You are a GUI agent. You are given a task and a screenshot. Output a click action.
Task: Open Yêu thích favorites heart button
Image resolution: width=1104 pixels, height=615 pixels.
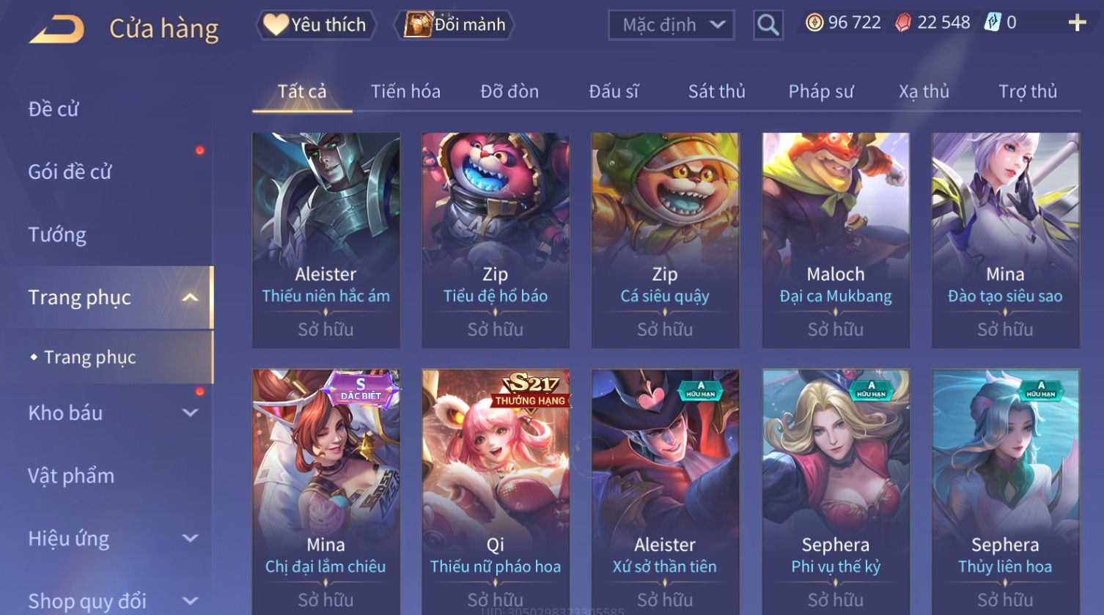[x=316, y=25]
